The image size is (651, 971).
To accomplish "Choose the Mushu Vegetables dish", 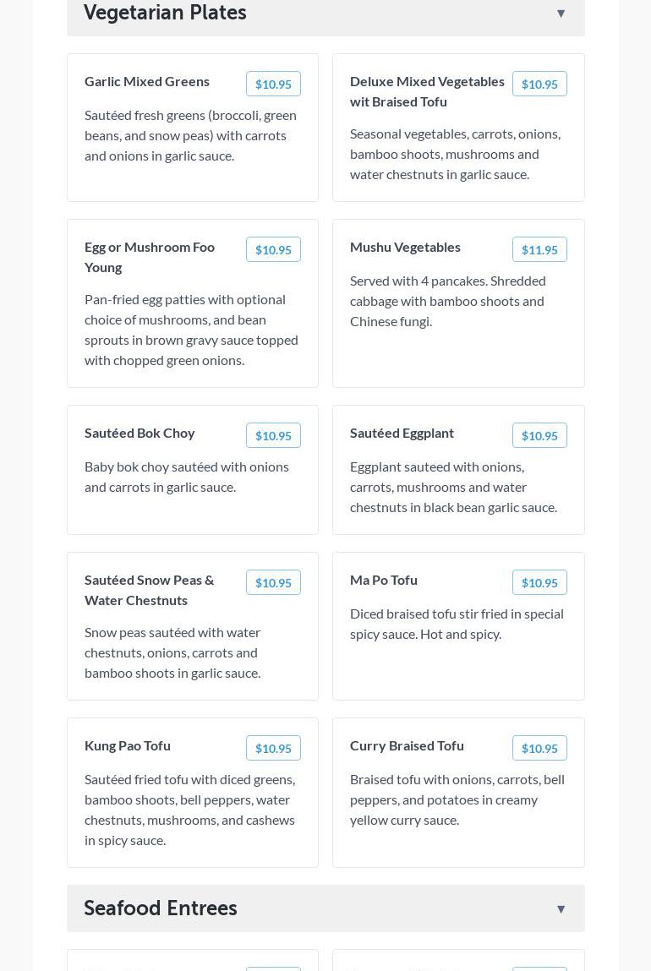I will [405, 248].
